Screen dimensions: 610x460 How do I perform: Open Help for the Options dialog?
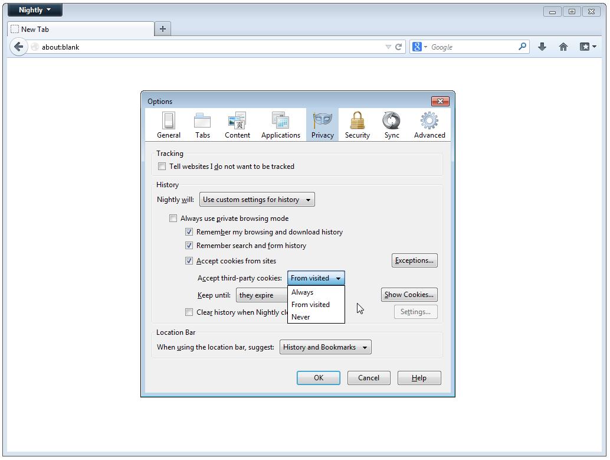point(419,378)
